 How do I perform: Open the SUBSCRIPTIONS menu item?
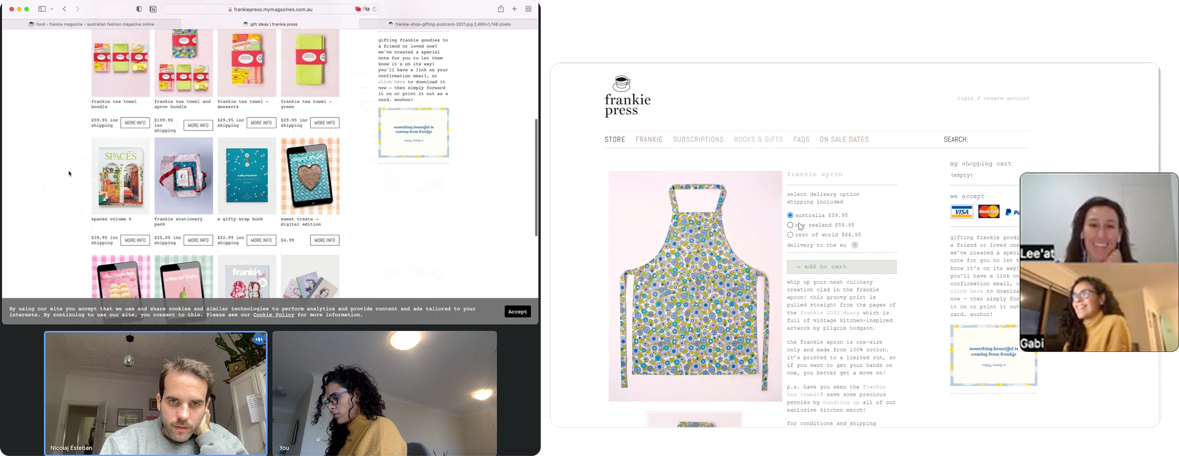pos(698,139)
